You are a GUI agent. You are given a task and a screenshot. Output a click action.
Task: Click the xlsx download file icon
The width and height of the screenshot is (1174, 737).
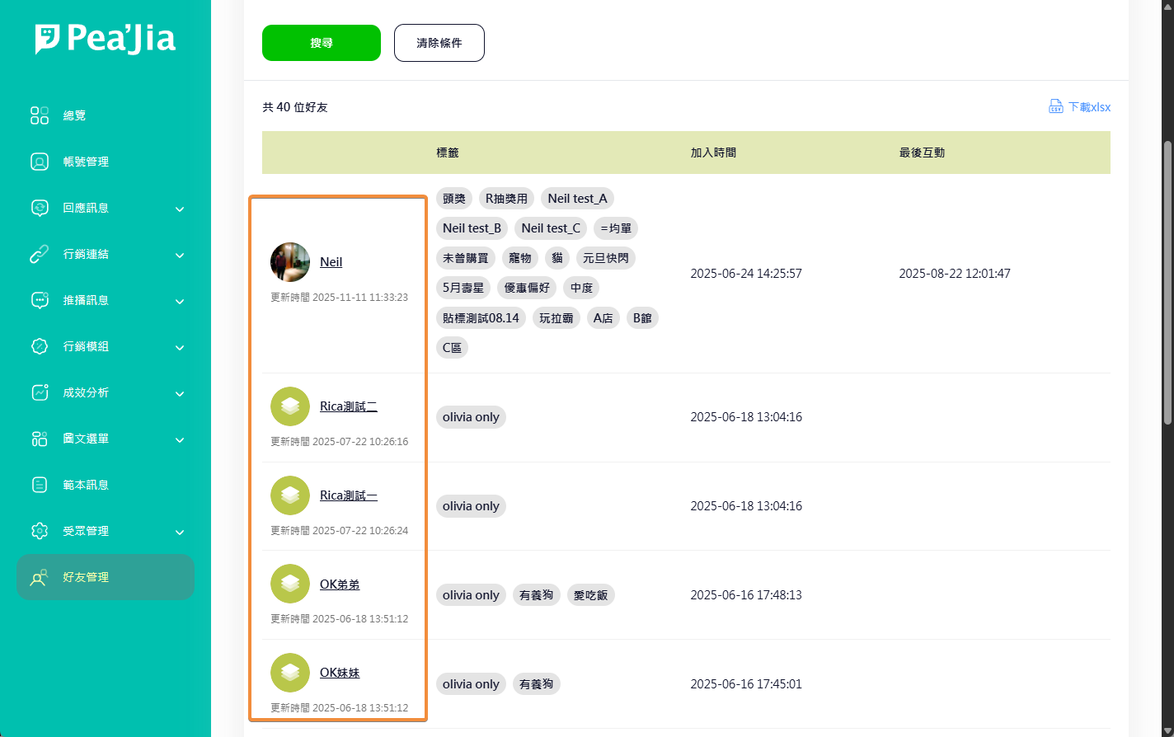pyautogui.click(x=1055, y=107)
